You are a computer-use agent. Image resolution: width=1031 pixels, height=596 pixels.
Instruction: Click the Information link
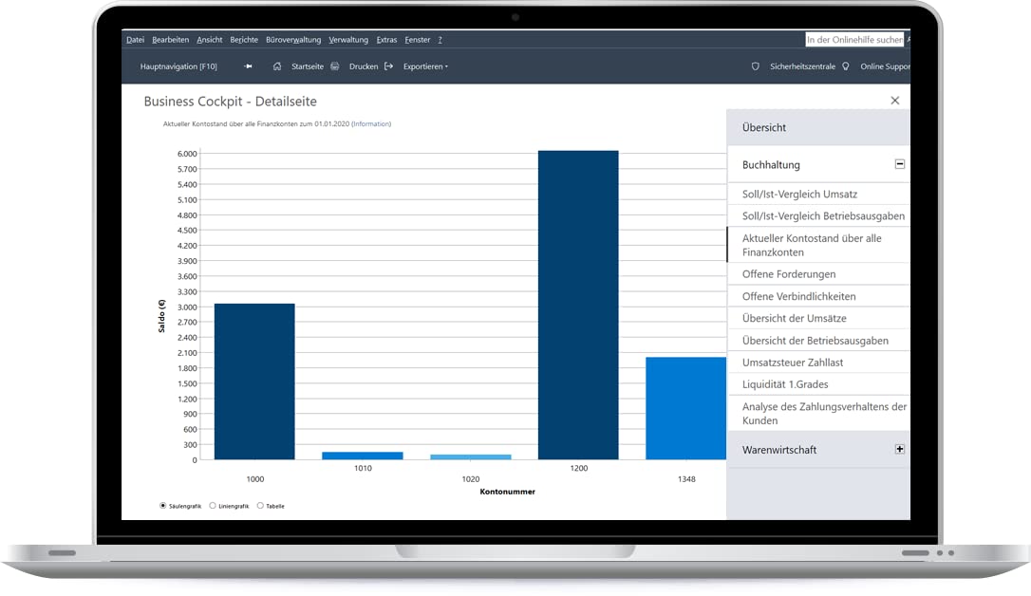pos(371,123)
